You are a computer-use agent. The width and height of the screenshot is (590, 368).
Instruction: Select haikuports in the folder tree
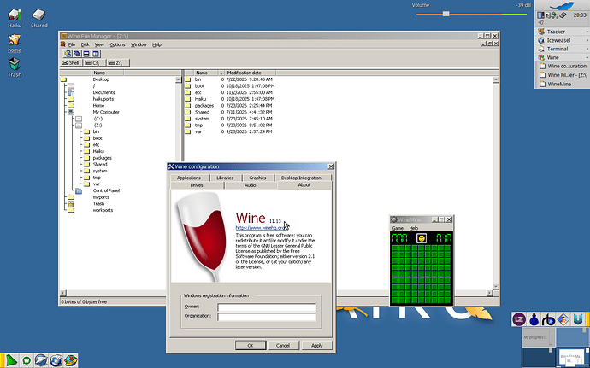tap(103, 99)
